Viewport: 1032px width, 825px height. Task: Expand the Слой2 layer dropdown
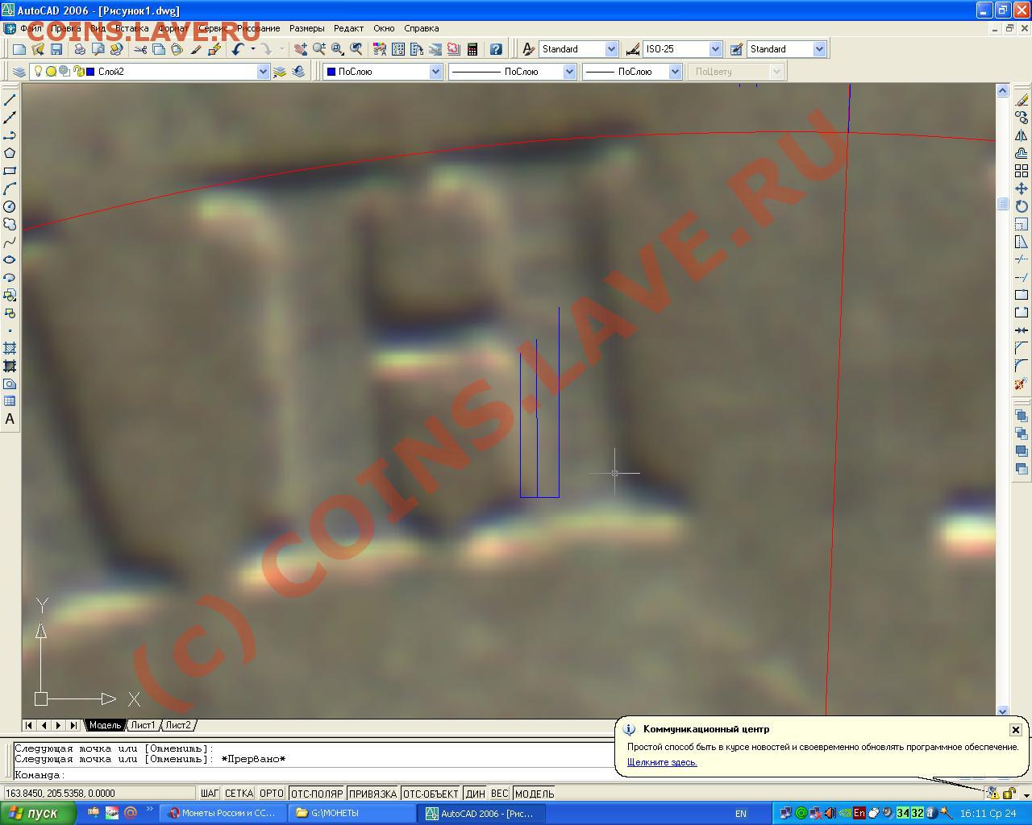coord(262,72)
